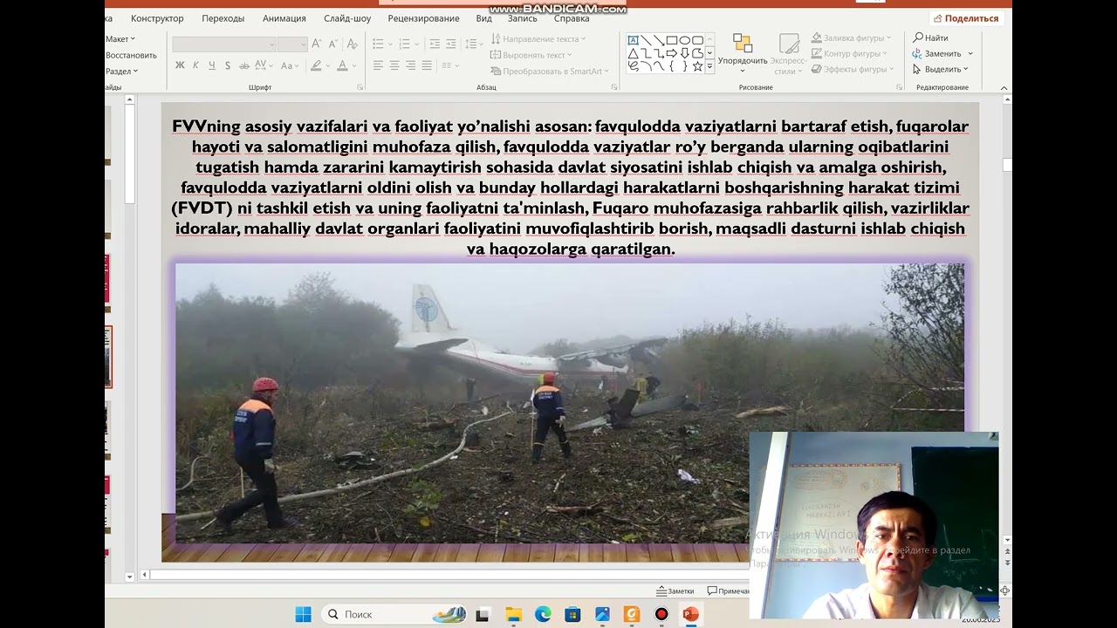Click decrease font size icon
Viewport: 1117px width, 628px height.
[x=332, y=44]
